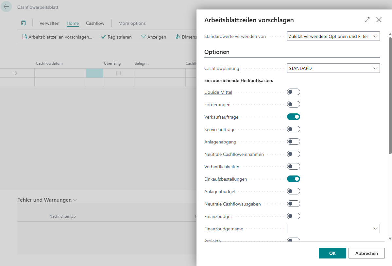The height and width of the screenshot is (266, 392).
Task: Disable the Verkaufsaufträge toggle
Action: coord(293,117)
